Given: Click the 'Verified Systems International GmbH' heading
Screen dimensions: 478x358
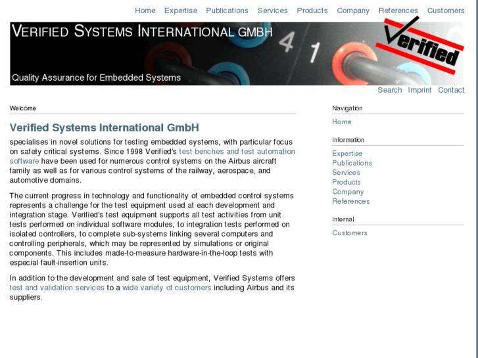Looking at the screenshot, I should click(105, 127).
